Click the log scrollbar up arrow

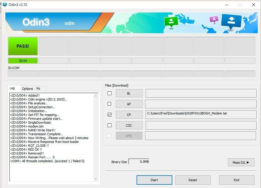click(95, 96)
